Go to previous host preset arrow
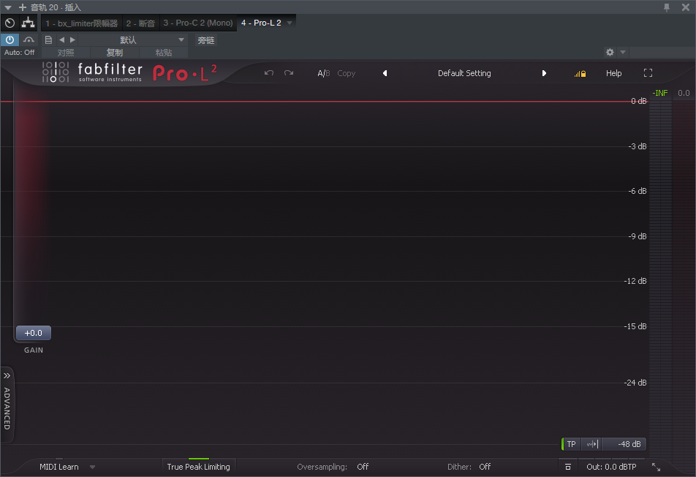Screen dimensions: 696x477 click(61, 40)
